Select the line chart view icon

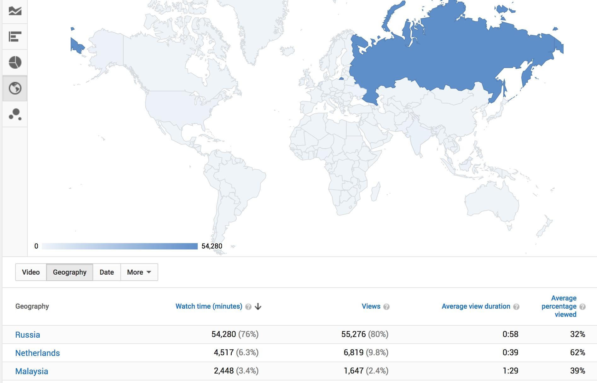click(15, 11)
